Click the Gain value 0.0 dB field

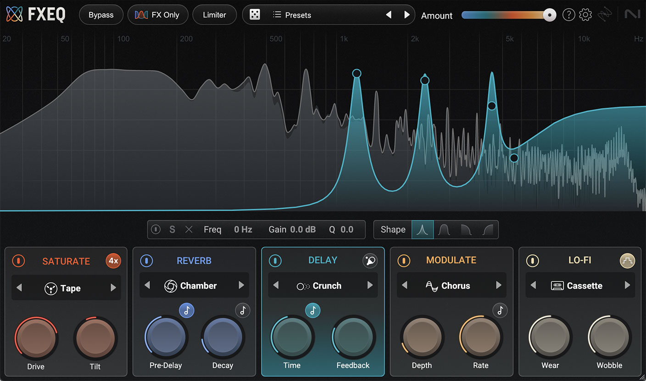tap(303, 229)
